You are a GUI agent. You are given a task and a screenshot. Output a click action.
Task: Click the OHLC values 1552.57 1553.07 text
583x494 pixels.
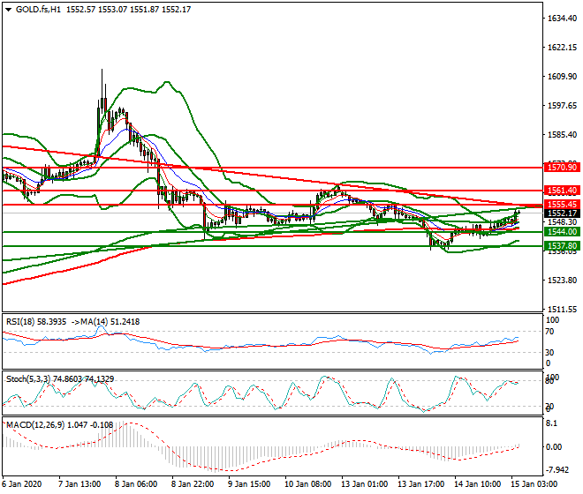96,10
